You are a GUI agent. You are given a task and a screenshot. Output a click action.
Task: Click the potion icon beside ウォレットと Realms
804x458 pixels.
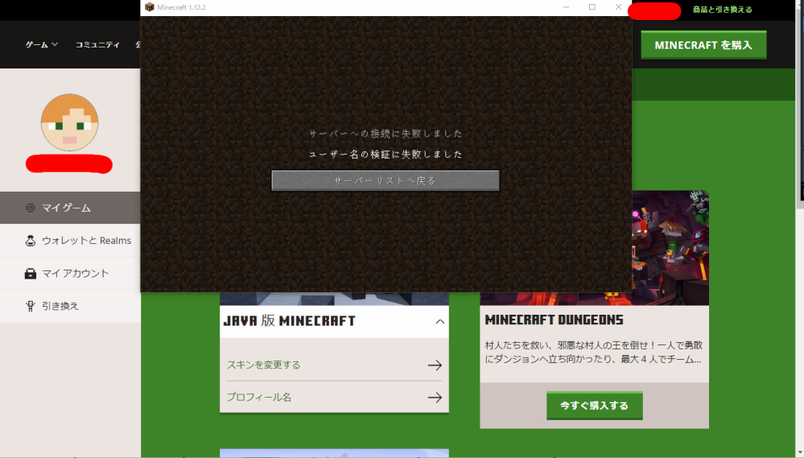click(x=31, y=241)
